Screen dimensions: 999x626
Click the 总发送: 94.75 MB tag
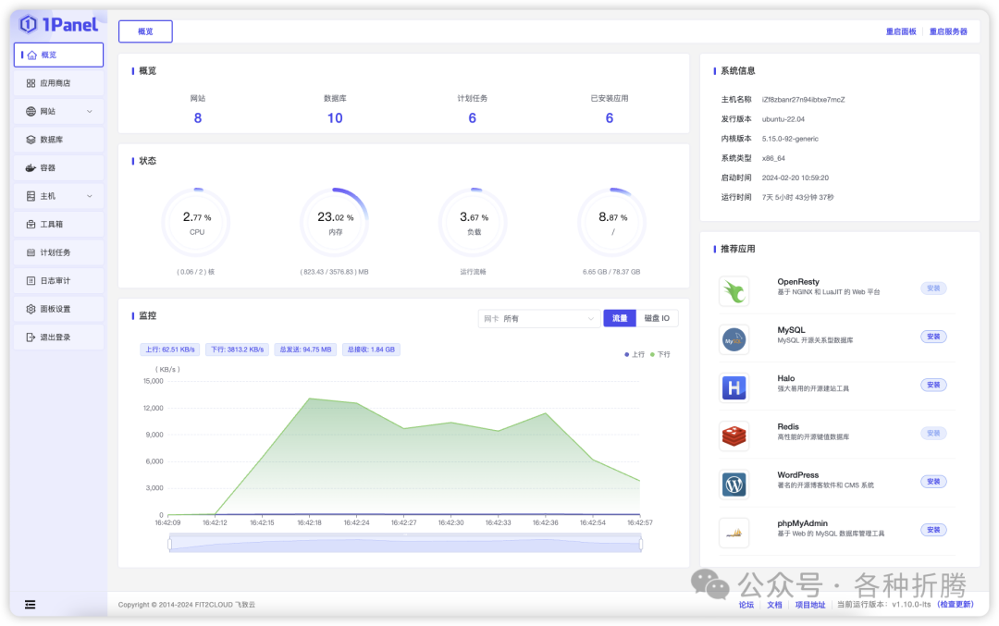pos(306,350)
